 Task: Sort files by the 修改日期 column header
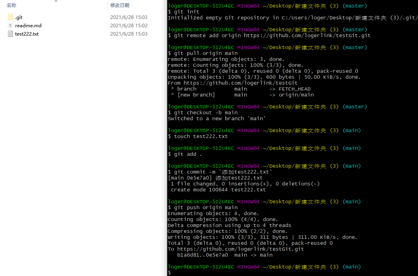click(x=120, y=5)
